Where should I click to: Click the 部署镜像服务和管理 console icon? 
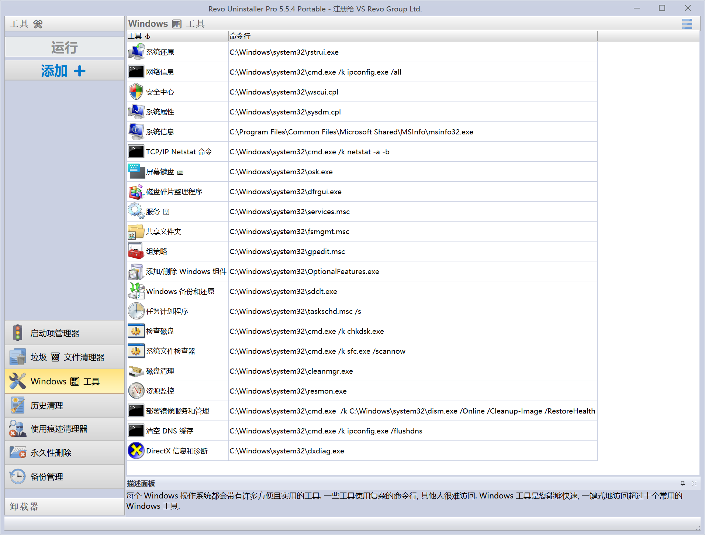(x=136, y=411)
